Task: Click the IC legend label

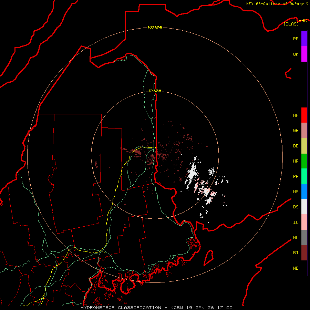Action: coord(296,223)
